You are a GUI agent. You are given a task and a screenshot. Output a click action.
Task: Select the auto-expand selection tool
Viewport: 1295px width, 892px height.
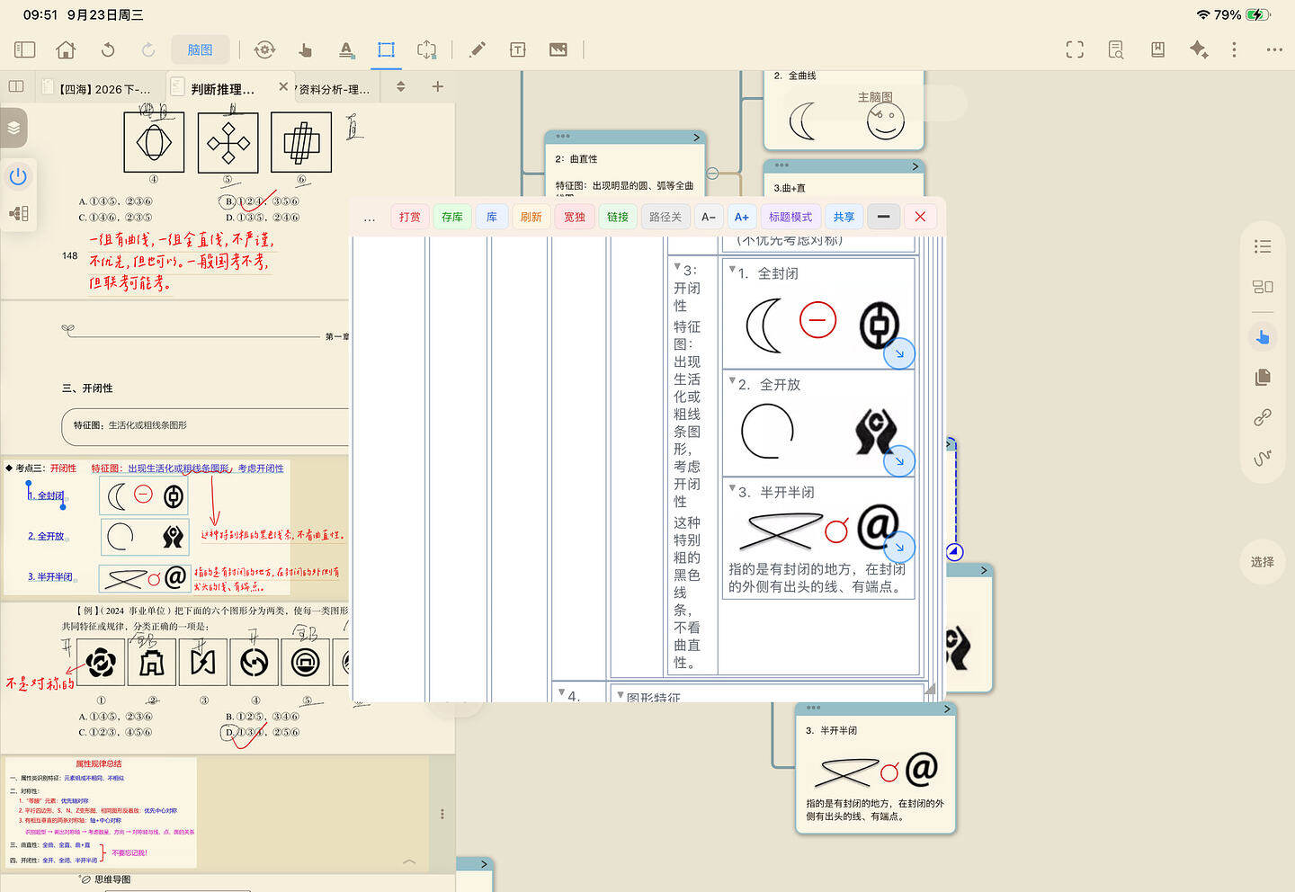(x=427, y=49)
